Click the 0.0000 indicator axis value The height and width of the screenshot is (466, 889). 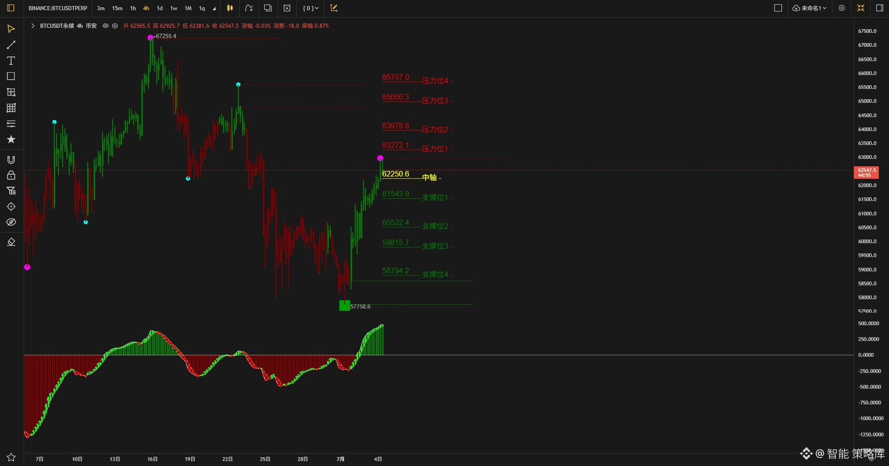coord(866,355)
